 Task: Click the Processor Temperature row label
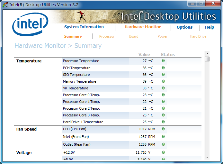pos(81,61)
